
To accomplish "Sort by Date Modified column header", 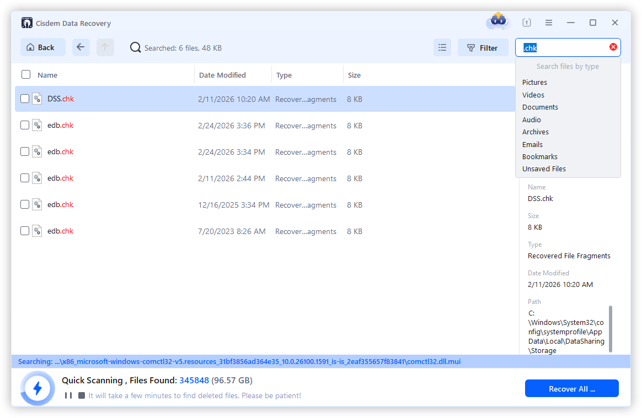I will tap(222, 75).
